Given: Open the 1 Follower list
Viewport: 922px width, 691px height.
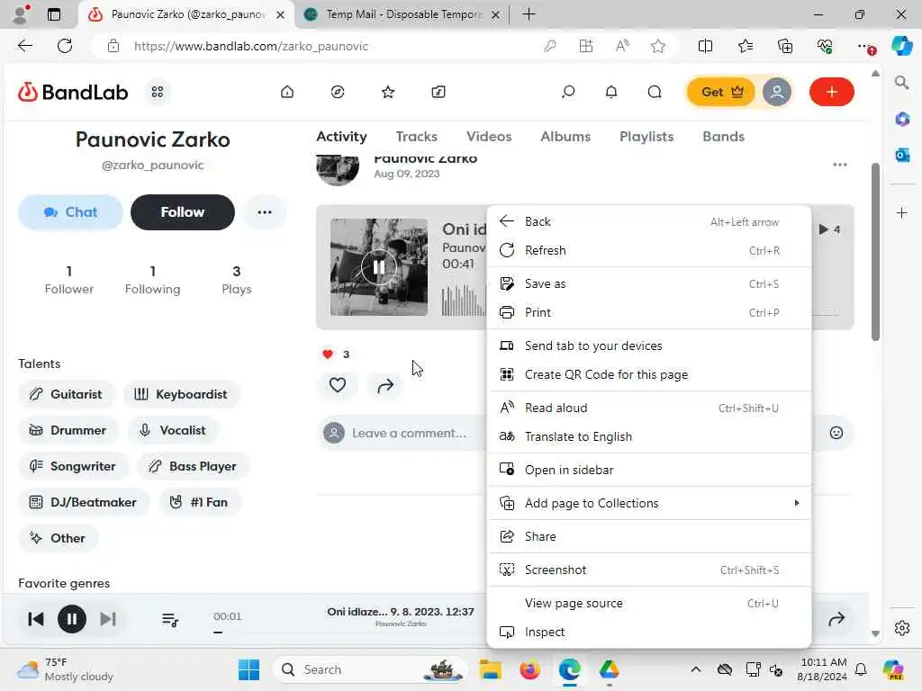Looking at the screenshot, I should point(68,280).
